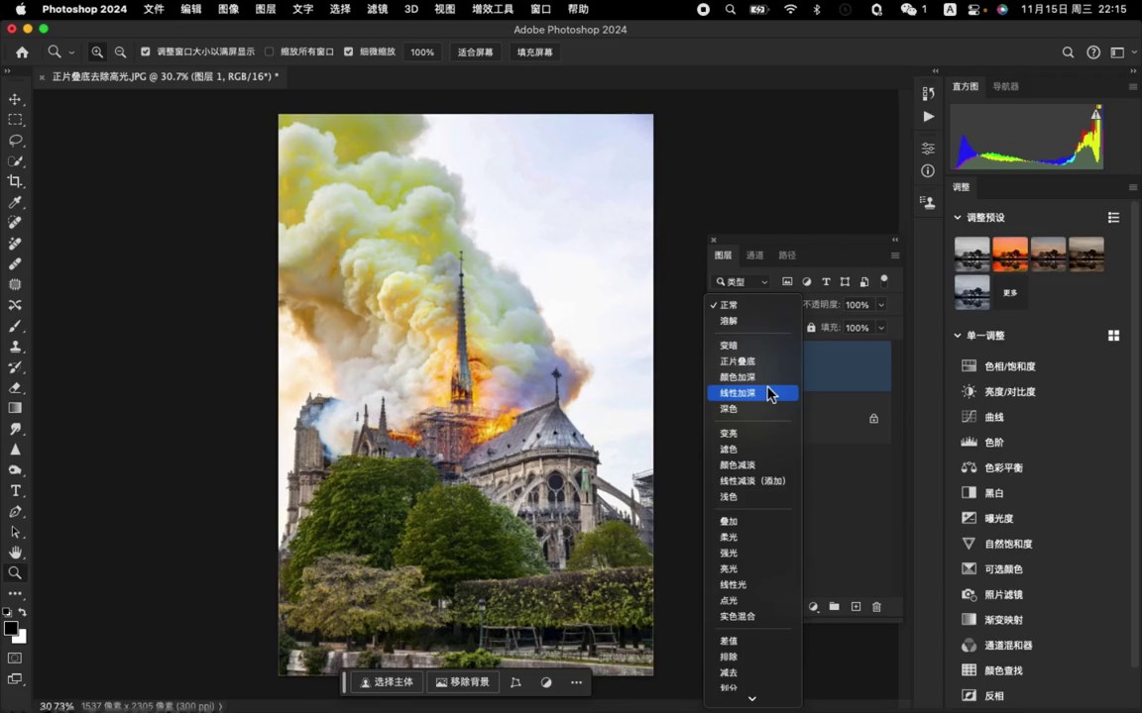Select the Hand tool
The image size is (1142, 713).
click(15, 552)
